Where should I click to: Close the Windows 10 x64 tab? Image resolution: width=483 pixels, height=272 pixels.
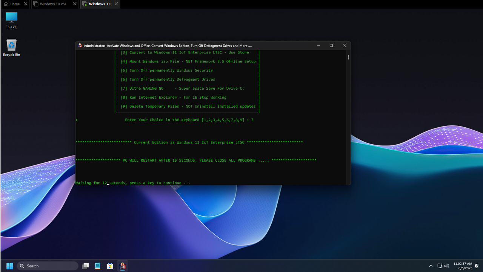click(x=74, y=4)
